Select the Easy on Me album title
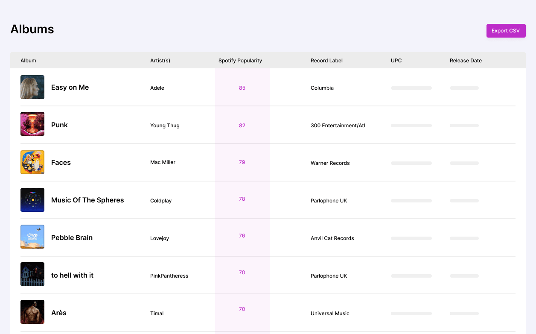This screenshot has width=536, height=334. [70, 87]
